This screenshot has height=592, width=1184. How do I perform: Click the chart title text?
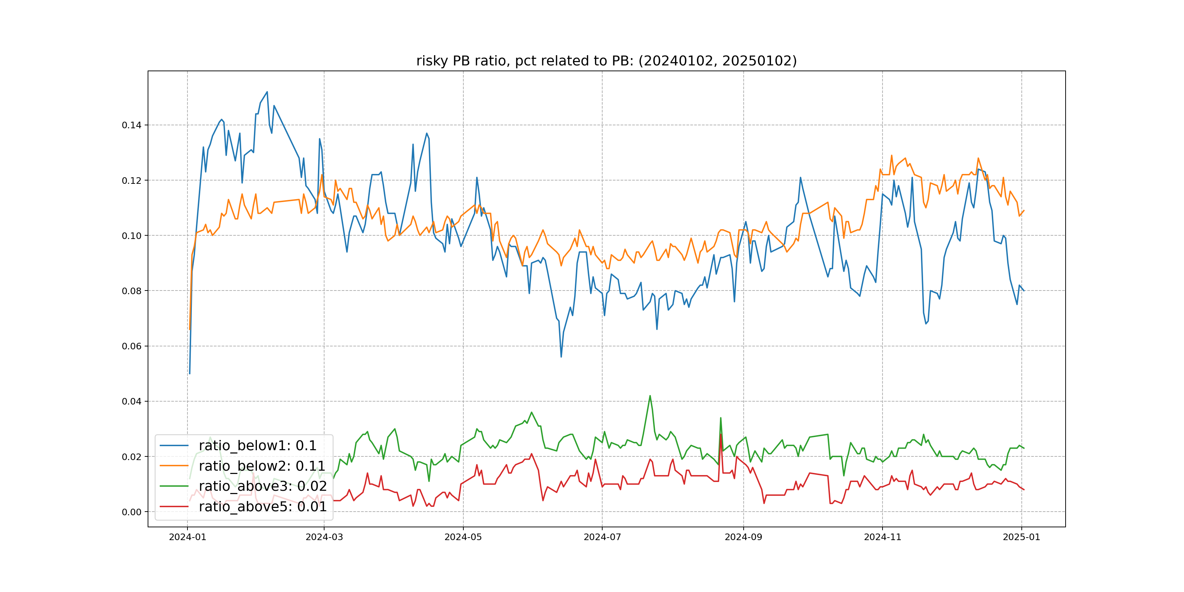point(606,61)
